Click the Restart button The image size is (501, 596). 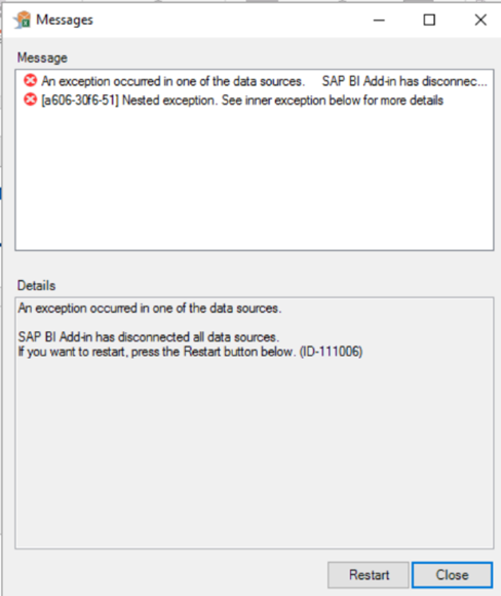click(369, 574)
